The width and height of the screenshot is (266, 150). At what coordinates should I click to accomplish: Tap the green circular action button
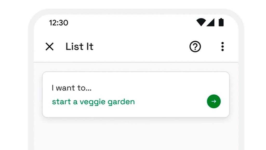[x=213, y=101]
